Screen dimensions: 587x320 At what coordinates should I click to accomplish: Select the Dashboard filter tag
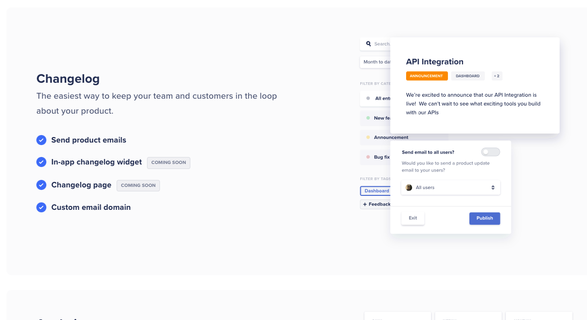pyautogui.click(x=376, y=191)
